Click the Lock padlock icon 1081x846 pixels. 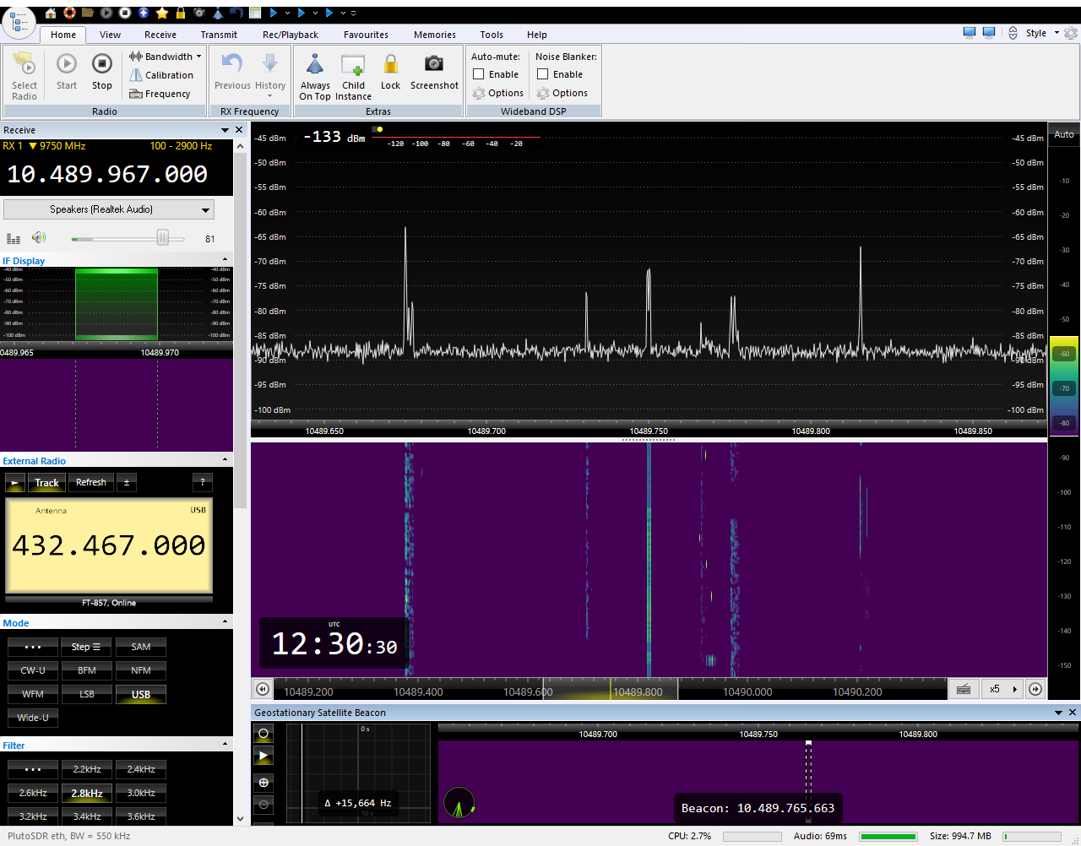[x=390, y=64]
